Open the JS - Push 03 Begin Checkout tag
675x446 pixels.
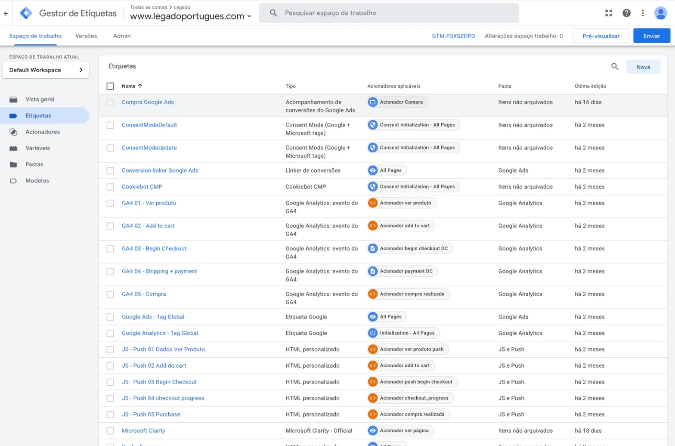point(159,382)
